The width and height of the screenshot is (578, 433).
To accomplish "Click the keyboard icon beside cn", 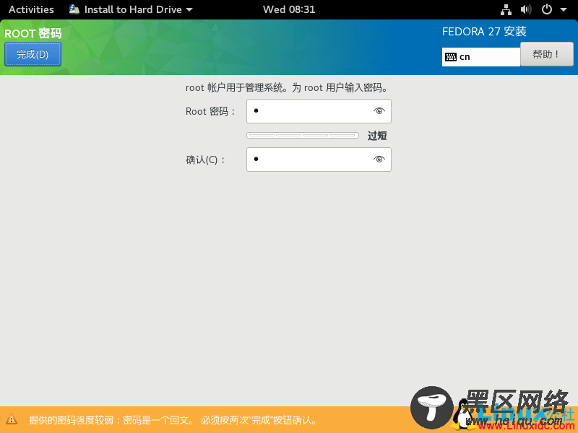I will [x=450, y=57].
